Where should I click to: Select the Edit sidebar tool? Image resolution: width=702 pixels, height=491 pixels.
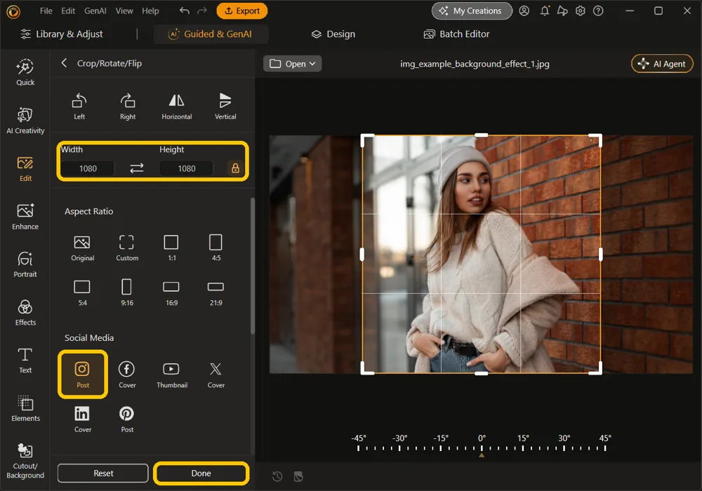coord(25,168)
